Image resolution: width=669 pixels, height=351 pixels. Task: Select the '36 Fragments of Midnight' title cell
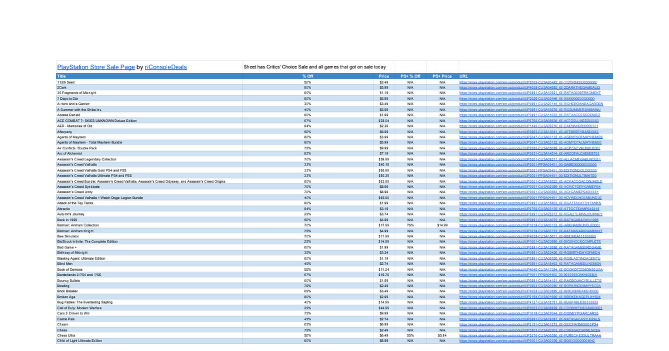pos(150,92)
